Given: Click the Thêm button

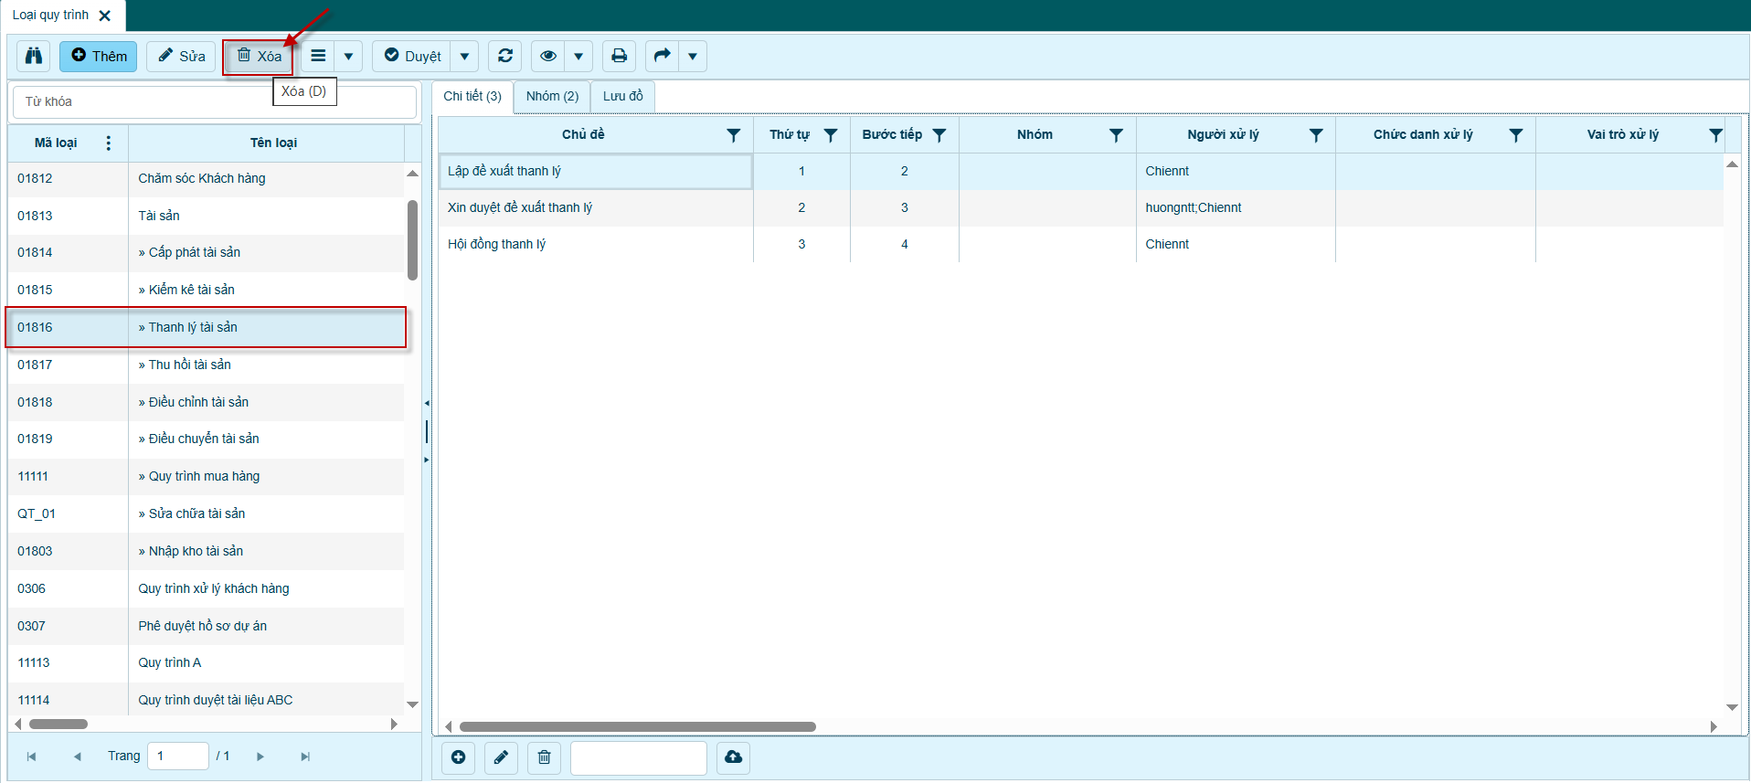Looking at the screenshot, I should [99, 56].
